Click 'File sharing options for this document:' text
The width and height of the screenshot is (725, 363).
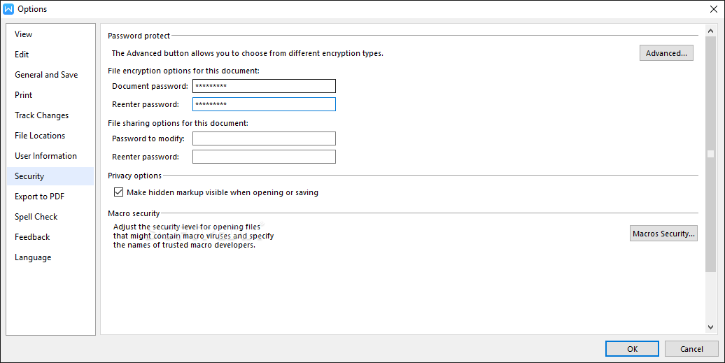pyautogui.click(x=178, y=123)
